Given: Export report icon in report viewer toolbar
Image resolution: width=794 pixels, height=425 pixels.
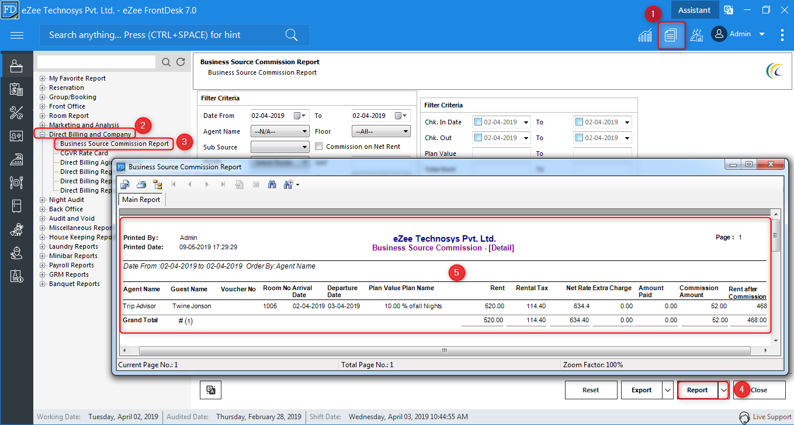Looking at the screenshot, I should click(125, 184).
